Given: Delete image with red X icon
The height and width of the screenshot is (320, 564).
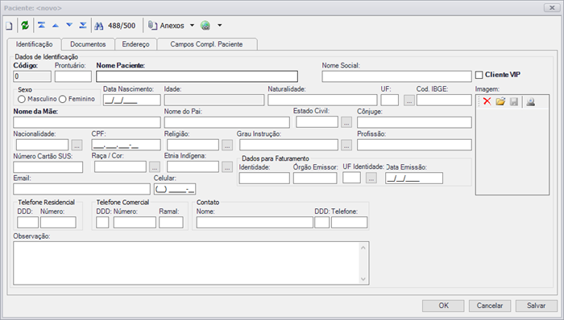Looking at the screenshot, I should pyautogui.click(x=487, y=101).
